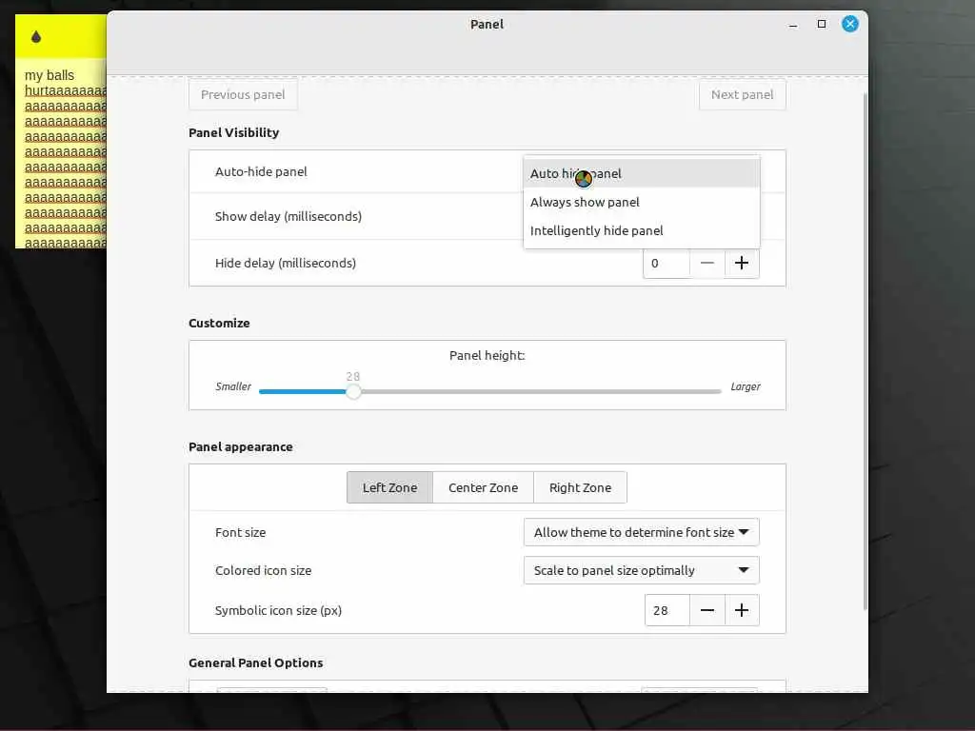Minimize the Panel settings window
The width and height of the screenshot is (975, 731).
792,25
